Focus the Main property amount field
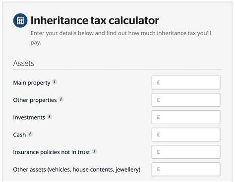 click(186, 83)
